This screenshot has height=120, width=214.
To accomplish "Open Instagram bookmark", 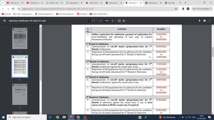I will click(x=82, y=14).
